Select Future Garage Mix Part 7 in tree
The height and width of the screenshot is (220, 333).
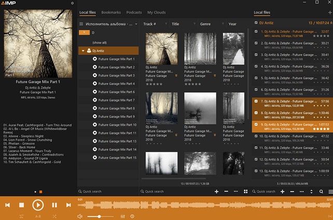pos(116,100)
